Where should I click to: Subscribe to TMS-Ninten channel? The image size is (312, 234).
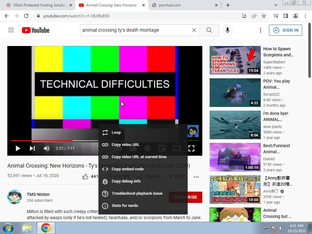coord(186,197)
